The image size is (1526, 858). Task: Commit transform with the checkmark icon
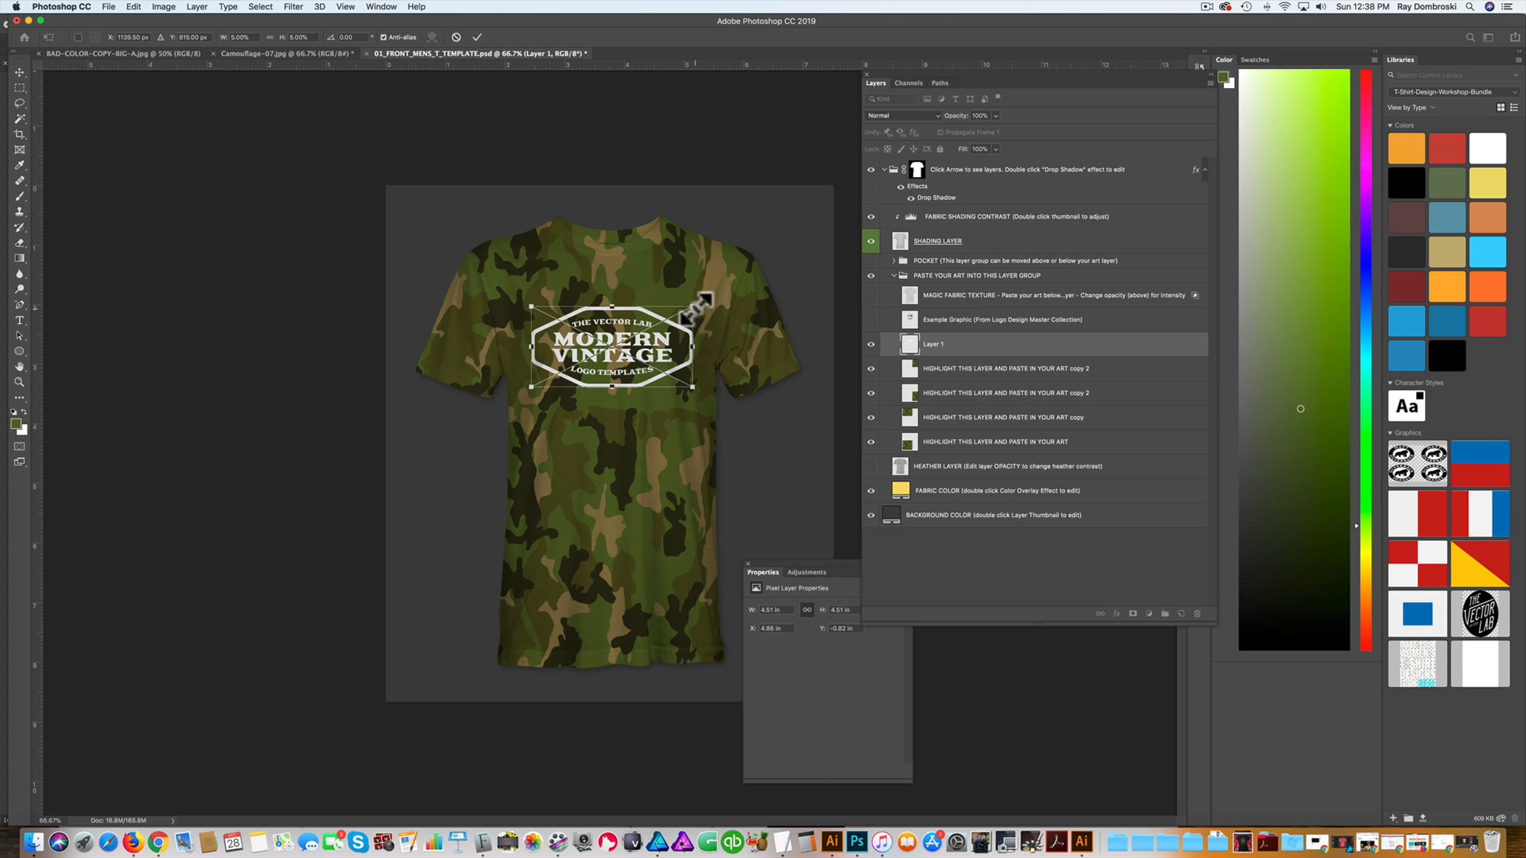pyautogui.click(x=477, y=37)
